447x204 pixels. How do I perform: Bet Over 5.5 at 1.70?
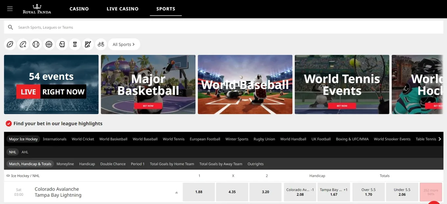pos(368,192)
